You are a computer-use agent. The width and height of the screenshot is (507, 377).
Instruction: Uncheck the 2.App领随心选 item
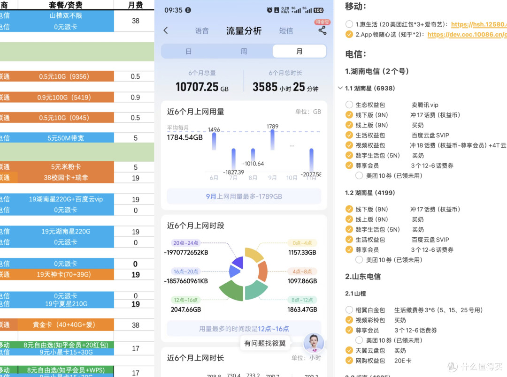349,34
